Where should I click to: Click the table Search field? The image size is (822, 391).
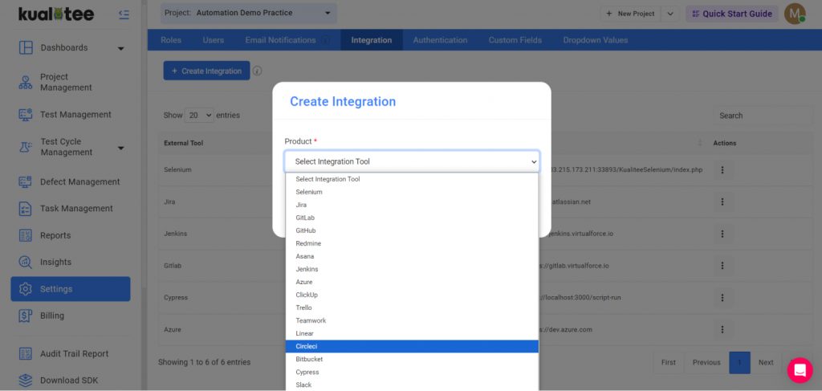click(x=762, y=116)
